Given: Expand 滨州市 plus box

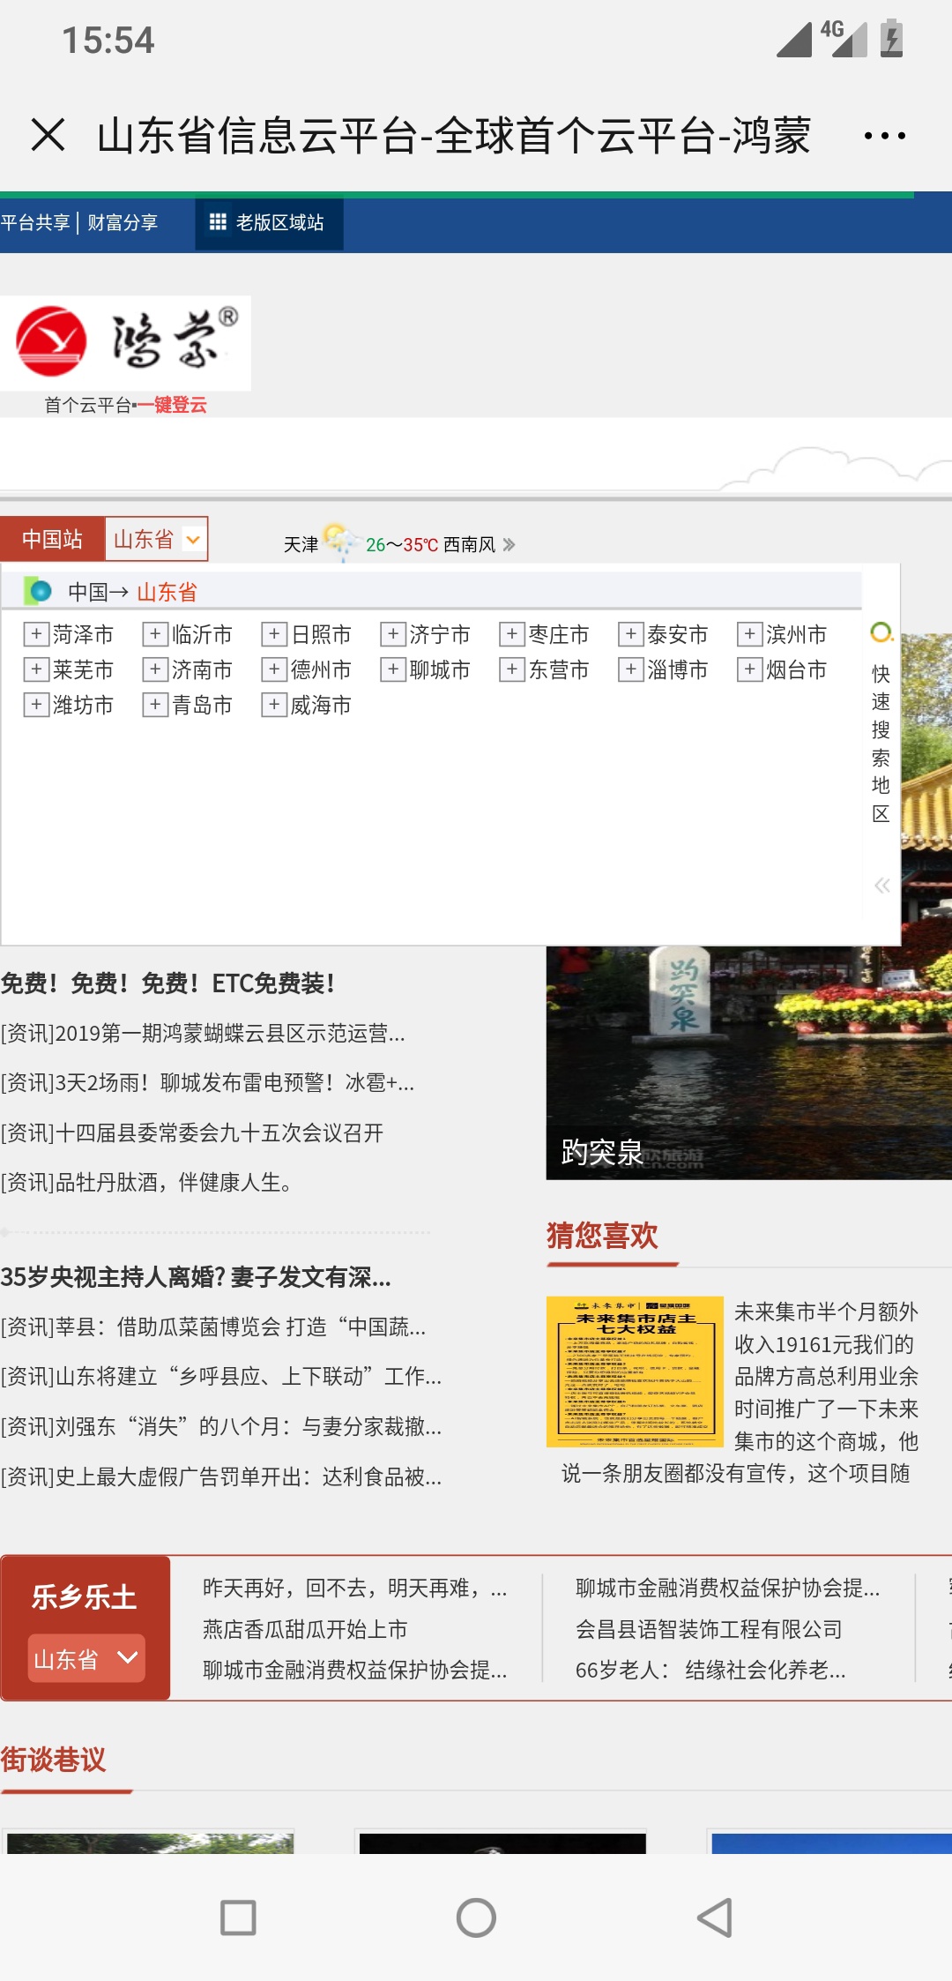Looking at the screenshot, I should [750, 634].
